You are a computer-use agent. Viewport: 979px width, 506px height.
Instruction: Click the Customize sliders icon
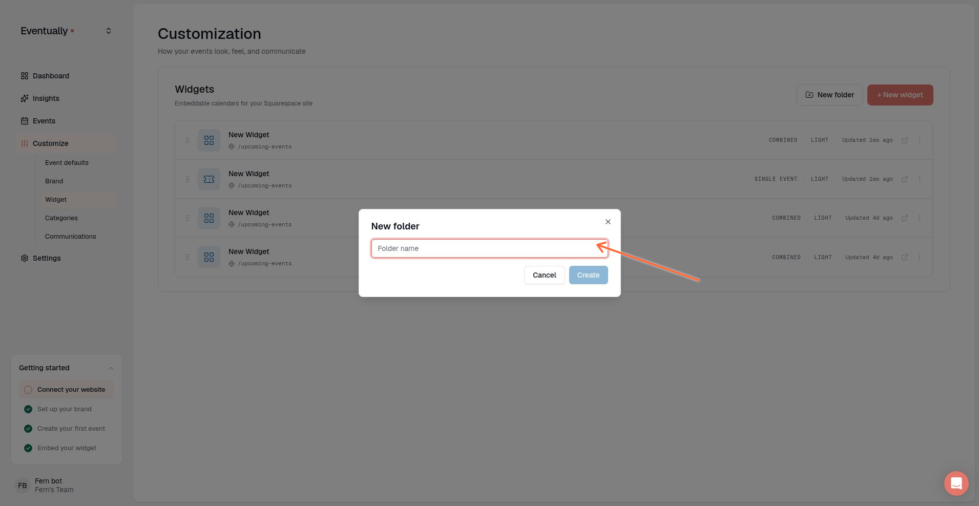click(x=25, y=143)
